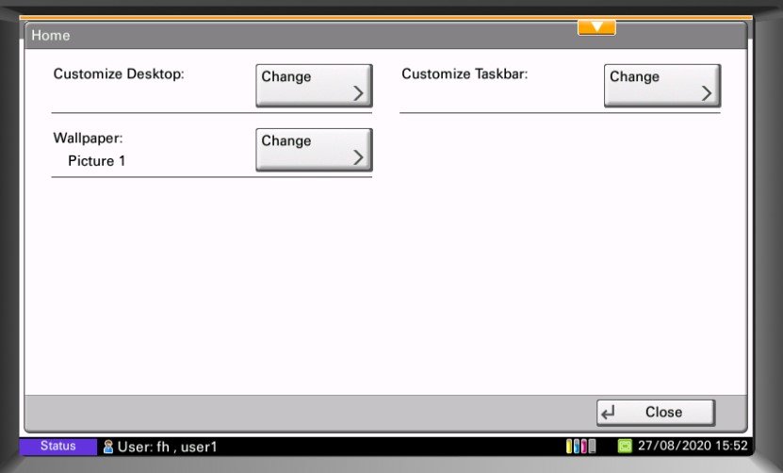783x473 pixels.
Task: Hit the chevron on Wallpaper's Change button
Action: point(358,156)
